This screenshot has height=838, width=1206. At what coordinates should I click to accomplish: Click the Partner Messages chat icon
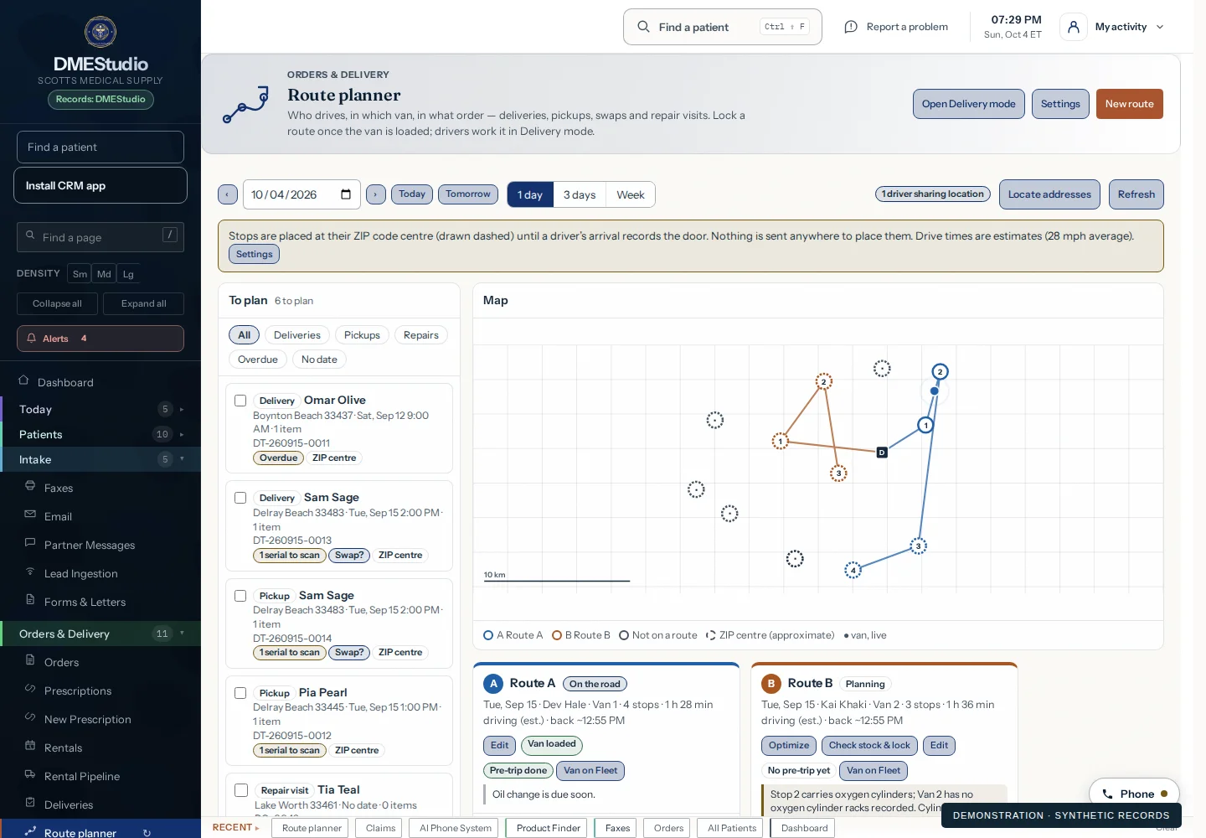[x=30, y=543]
